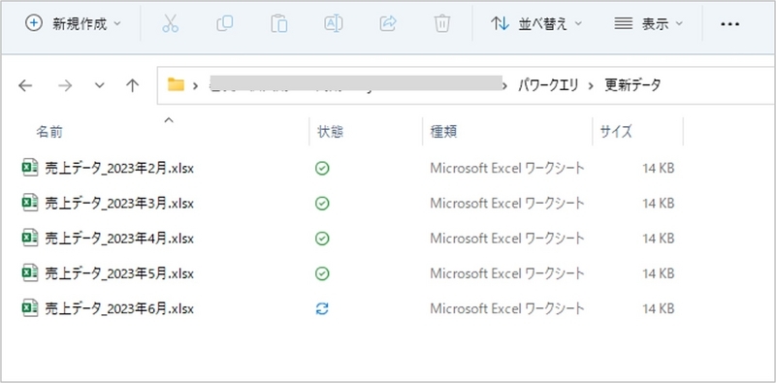
Task: Open the 表示 view dropdown
Action: pos(648,23)
